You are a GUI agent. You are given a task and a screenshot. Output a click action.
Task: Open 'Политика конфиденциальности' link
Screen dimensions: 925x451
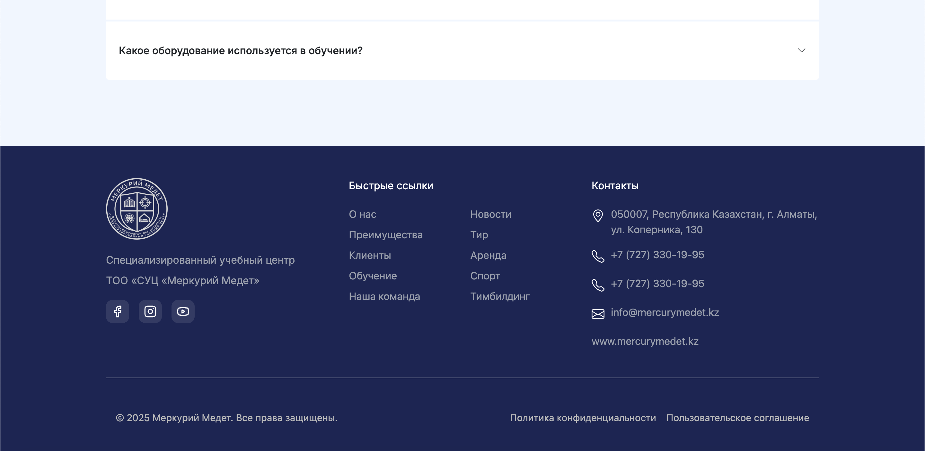coord(582,418)
